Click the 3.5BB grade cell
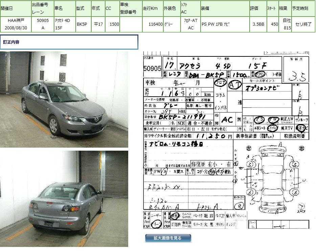 coord(258,24)
